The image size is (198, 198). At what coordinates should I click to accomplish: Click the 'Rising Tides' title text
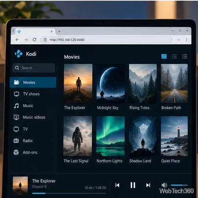point(139,108)
